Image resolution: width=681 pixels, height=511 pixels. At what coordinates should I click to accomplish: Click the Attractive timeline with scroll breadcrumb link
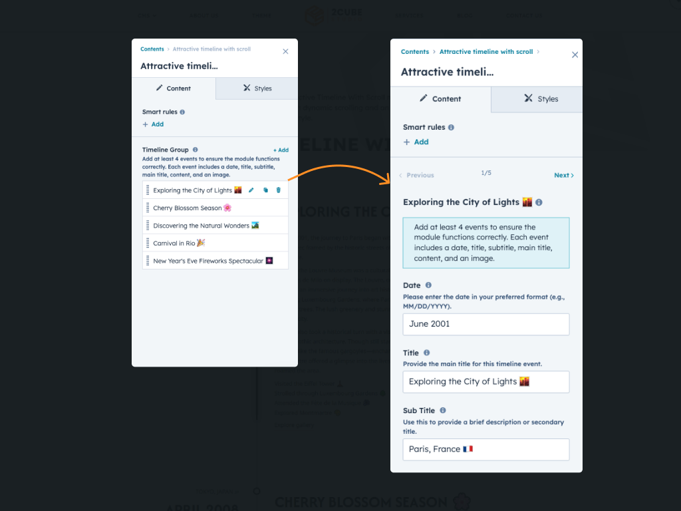[x=486, y=52]
